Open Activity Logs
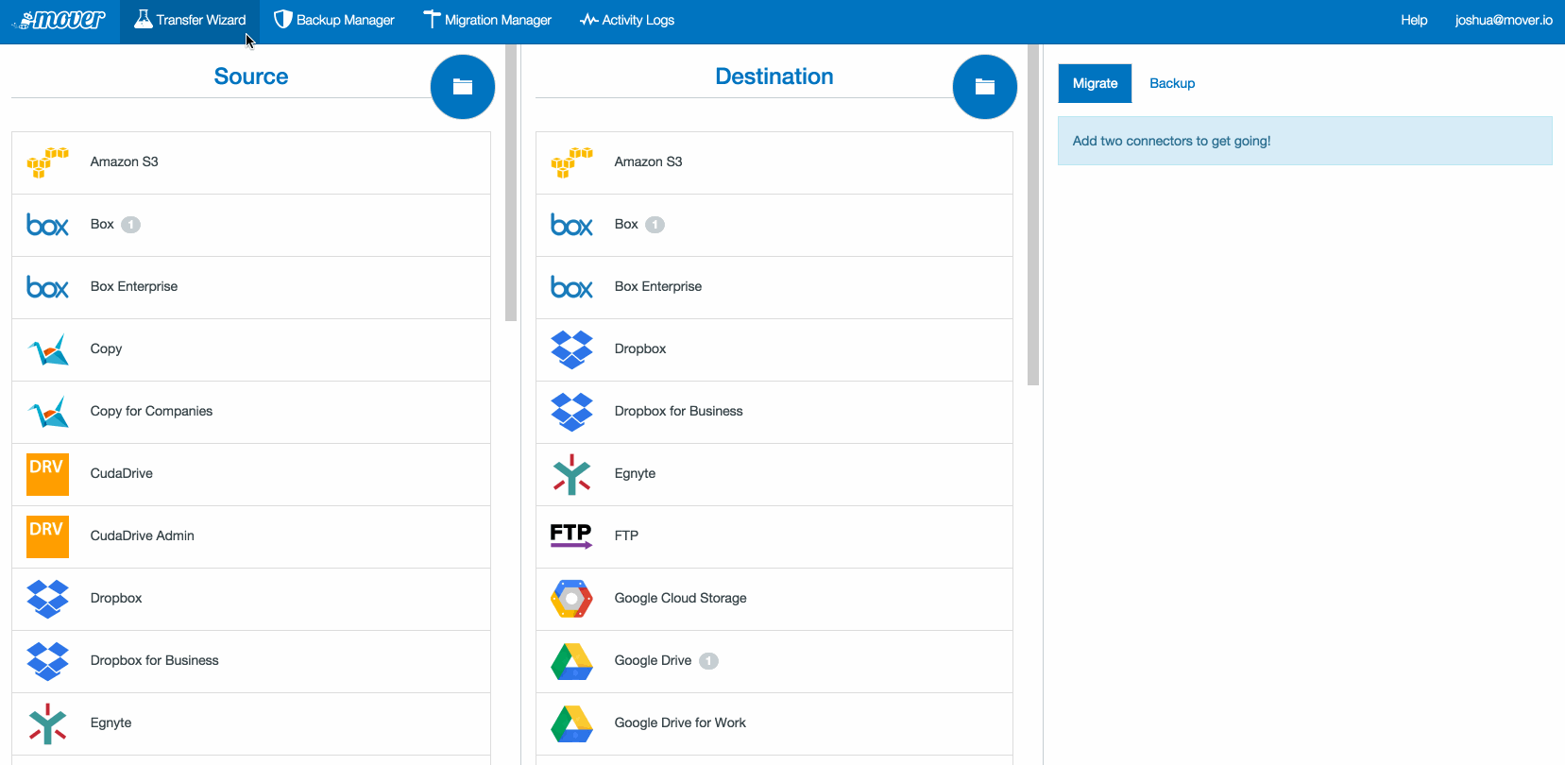The height and width of the screenshot is (765, 1565). tap(627, 20)
